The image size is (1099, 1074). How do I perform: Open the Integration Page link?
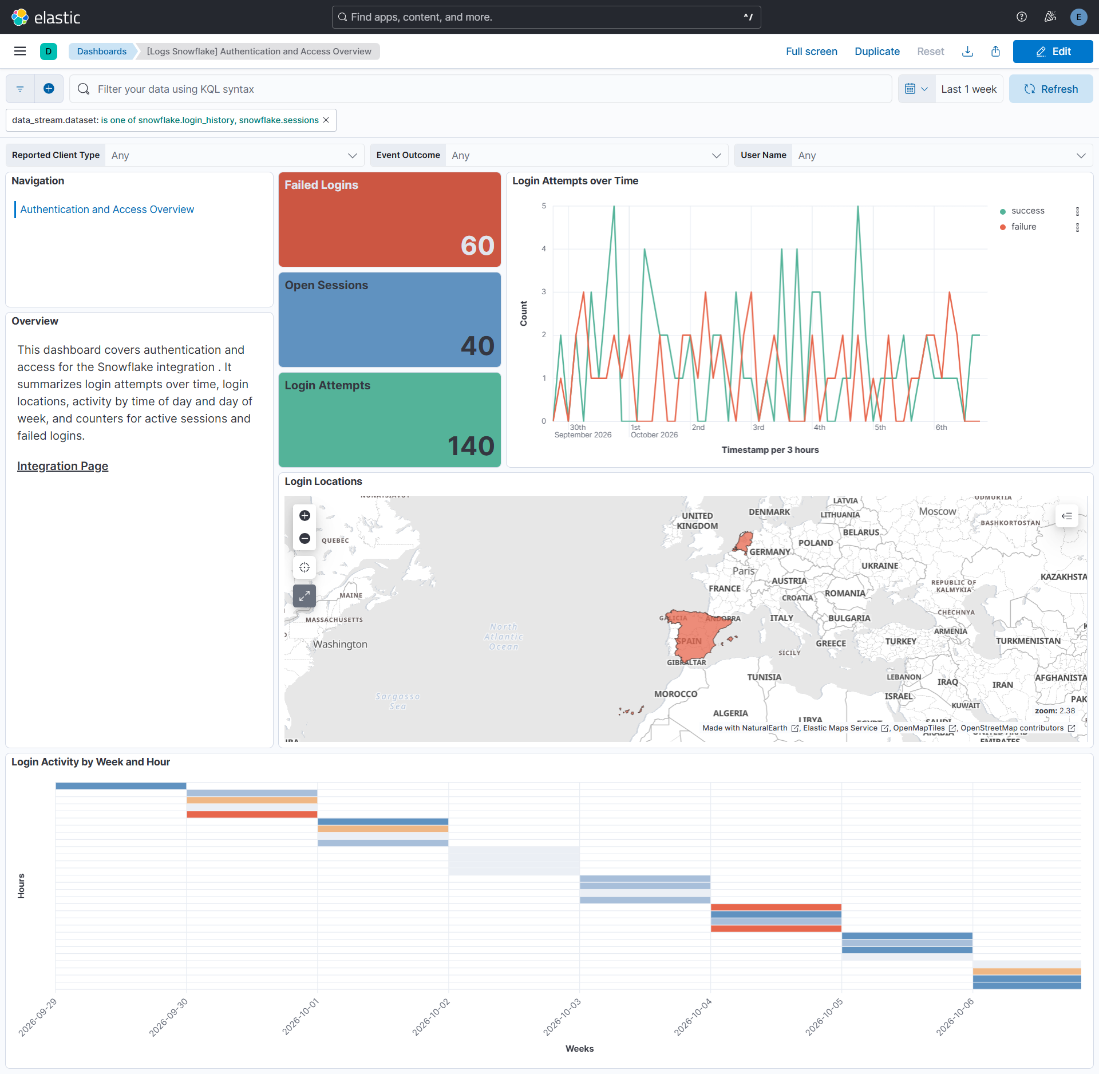coord(62,466)
